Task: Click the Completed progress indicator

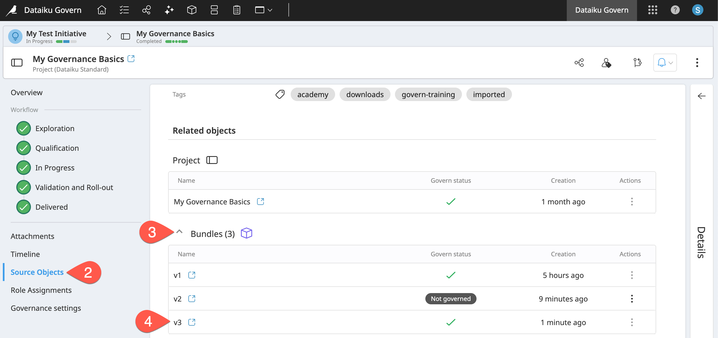Action: tap(176, 42)
